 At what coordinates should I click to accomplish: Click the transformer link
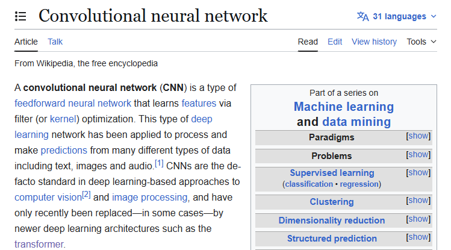tap(39, 244)
